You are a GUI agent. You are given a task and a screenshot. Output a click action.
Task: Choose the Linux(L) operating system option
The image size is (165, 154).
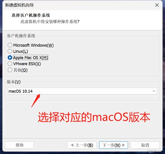[10, 51]
